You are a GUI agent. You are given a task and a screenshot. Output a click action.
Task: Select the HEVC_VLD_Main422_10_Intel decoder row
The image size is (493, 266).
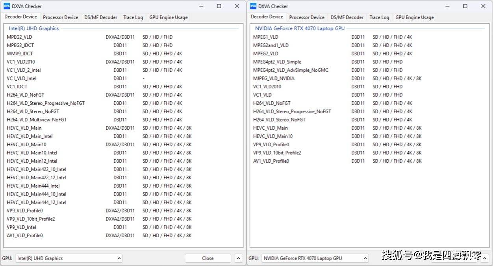(x=123, y=169)
